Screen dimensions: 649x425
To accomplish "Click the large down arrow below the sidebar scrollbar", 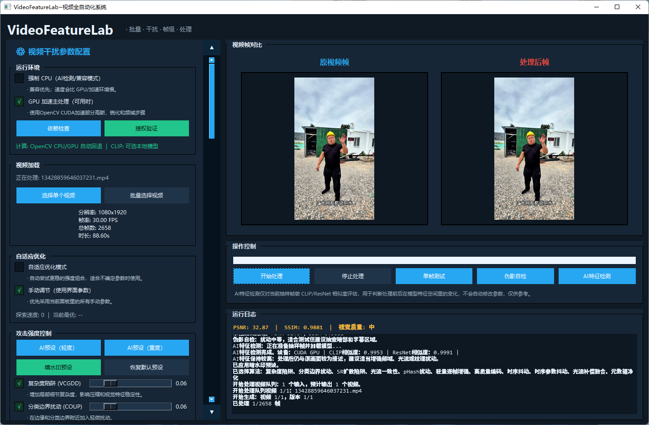I will click(211, 412).
